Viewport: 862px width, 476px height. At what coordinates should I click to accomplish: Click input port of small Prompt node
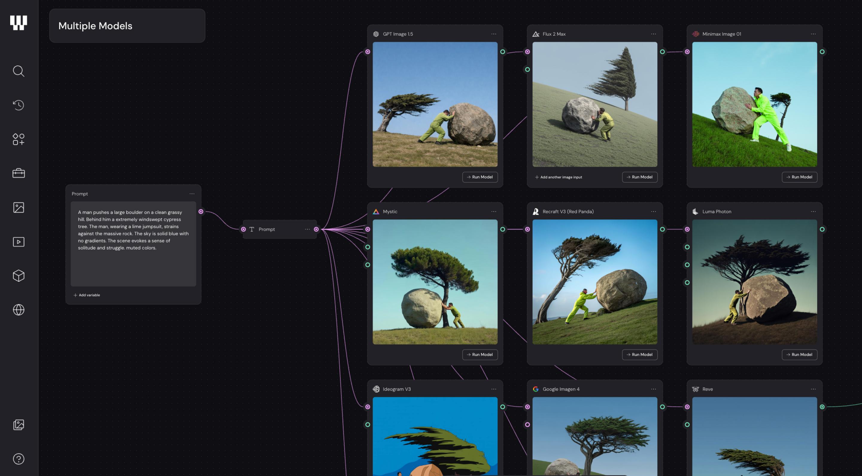tap(243, 229)
